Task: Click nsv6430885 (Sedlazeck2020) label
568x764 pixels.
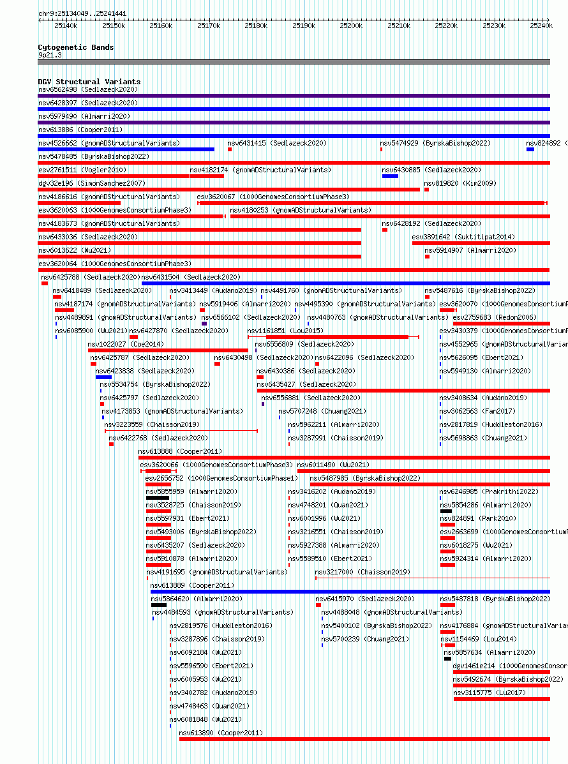Action: pyautogui.click(x=431, y=170)
